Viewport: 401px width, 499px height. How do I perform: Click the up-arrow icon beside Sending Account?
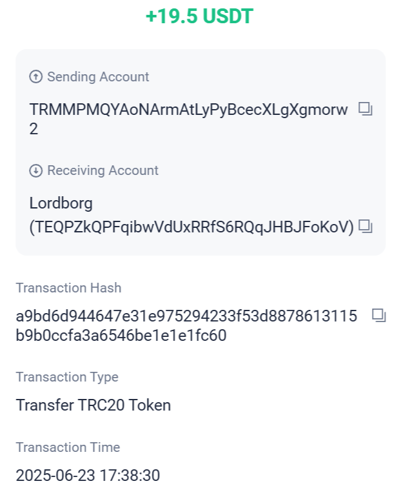pyautogui.click(x=36, y=77)
